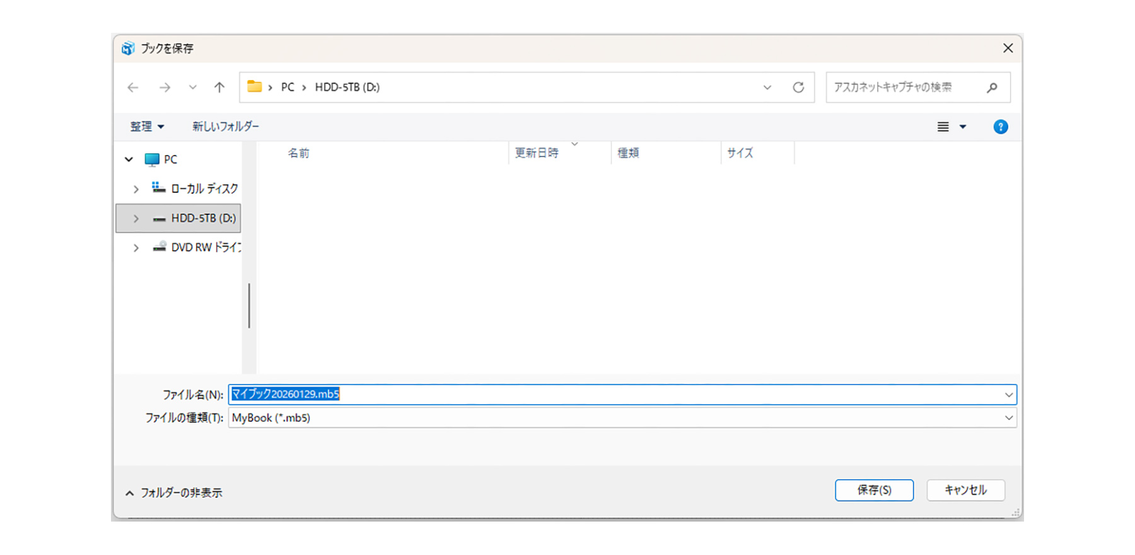Click the view layout icon
Viewport: 1135px width, 555px height.
click(943, 127)
